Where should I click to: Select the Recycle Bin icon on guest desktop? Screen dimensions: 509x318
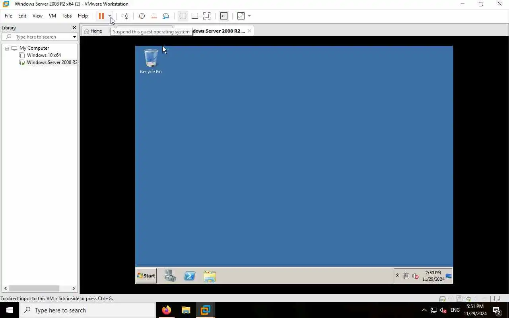[x=151, y=61]
